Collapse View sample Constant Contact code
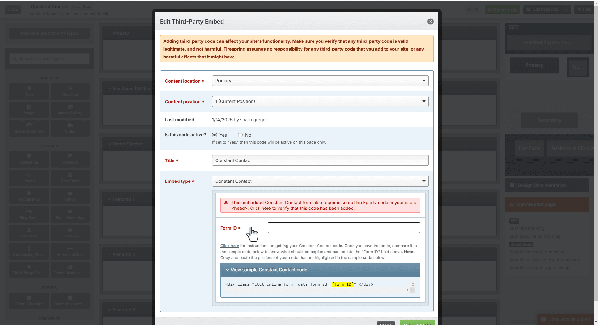Image resolution: width=598 pixels, height=325 pixels. [320, 270]
